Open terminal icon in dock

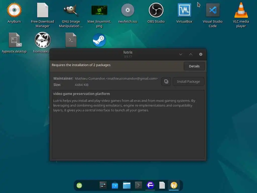click(x=139, y=185)
